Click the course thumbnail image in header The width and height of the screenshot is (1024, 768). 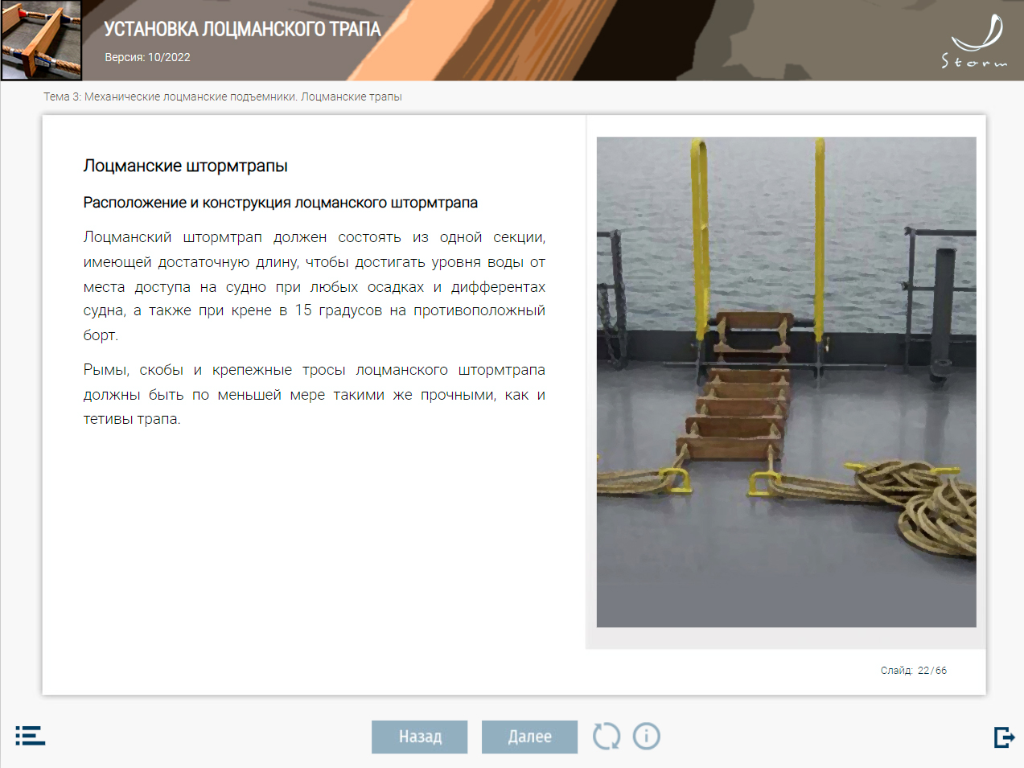42,40
